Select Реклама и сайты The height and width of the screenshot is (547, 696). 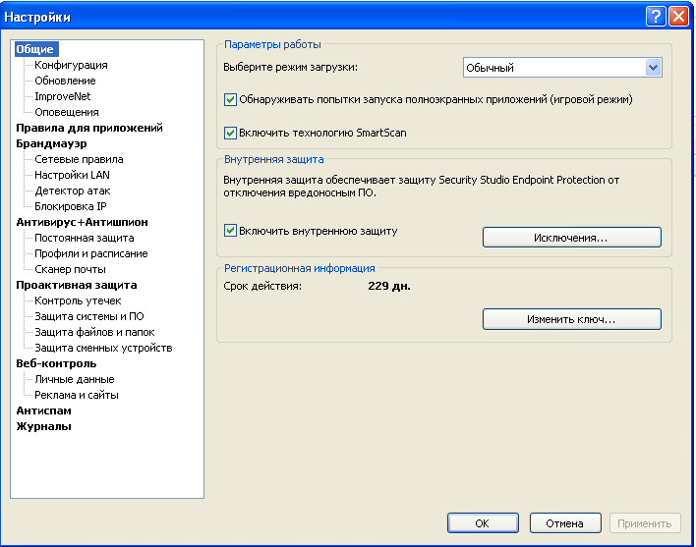coord(77,395)
